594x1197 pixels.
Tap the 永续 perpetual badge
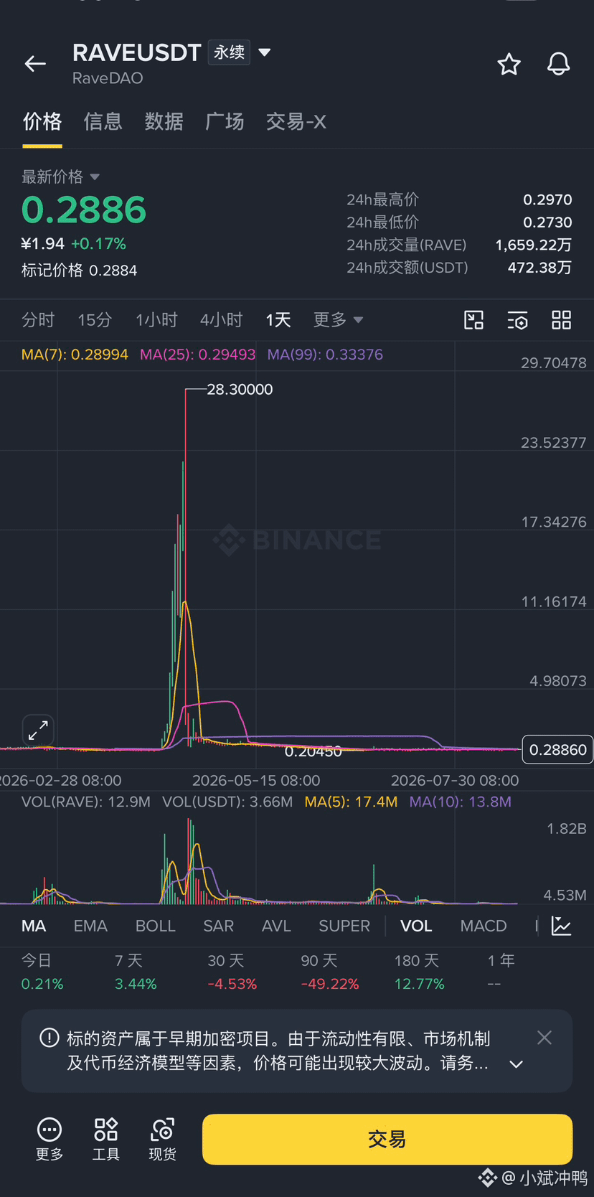tap(229, 52)
